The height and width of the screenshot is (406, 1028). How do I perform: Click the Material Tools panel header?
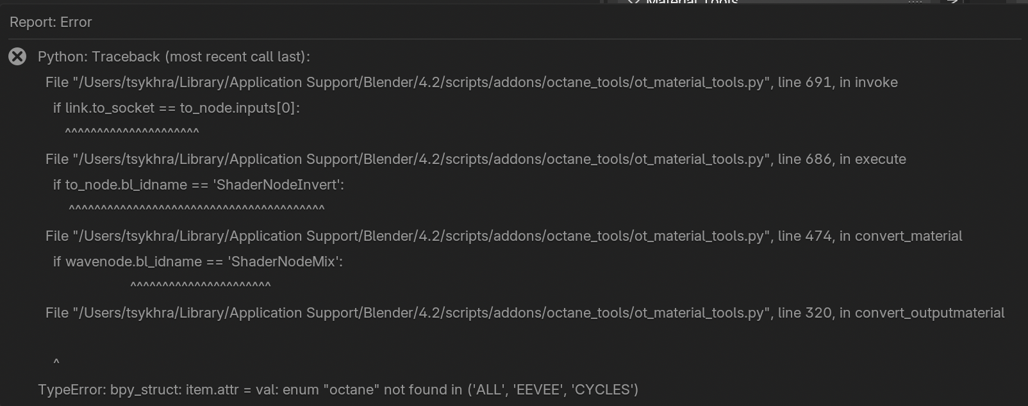point(692,2)
